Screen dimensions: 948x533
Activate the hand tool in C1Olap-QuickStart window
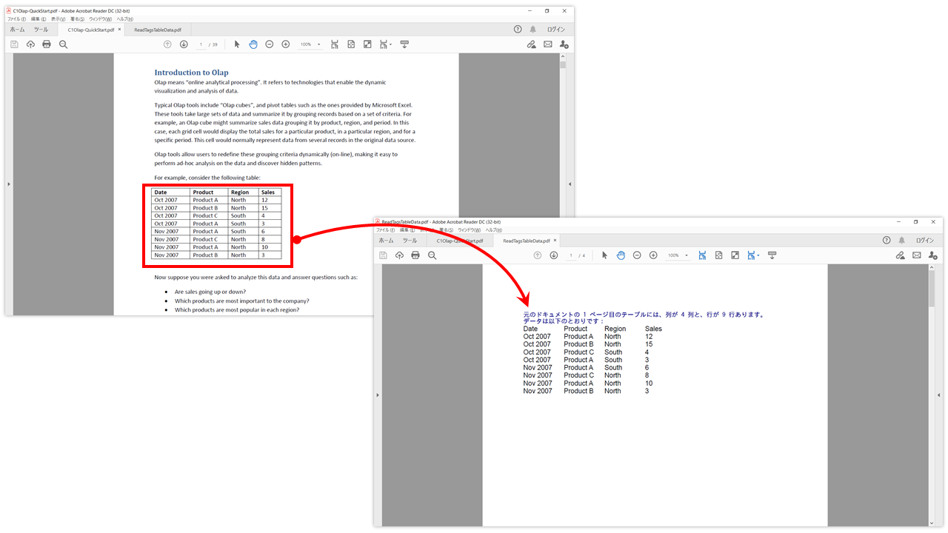click(x=253, y=44)
